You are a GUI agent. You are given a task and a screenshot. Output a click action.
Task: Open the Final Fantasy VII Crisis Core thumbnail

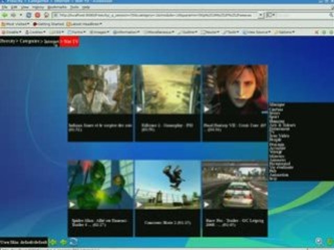[x=235, y=90]
